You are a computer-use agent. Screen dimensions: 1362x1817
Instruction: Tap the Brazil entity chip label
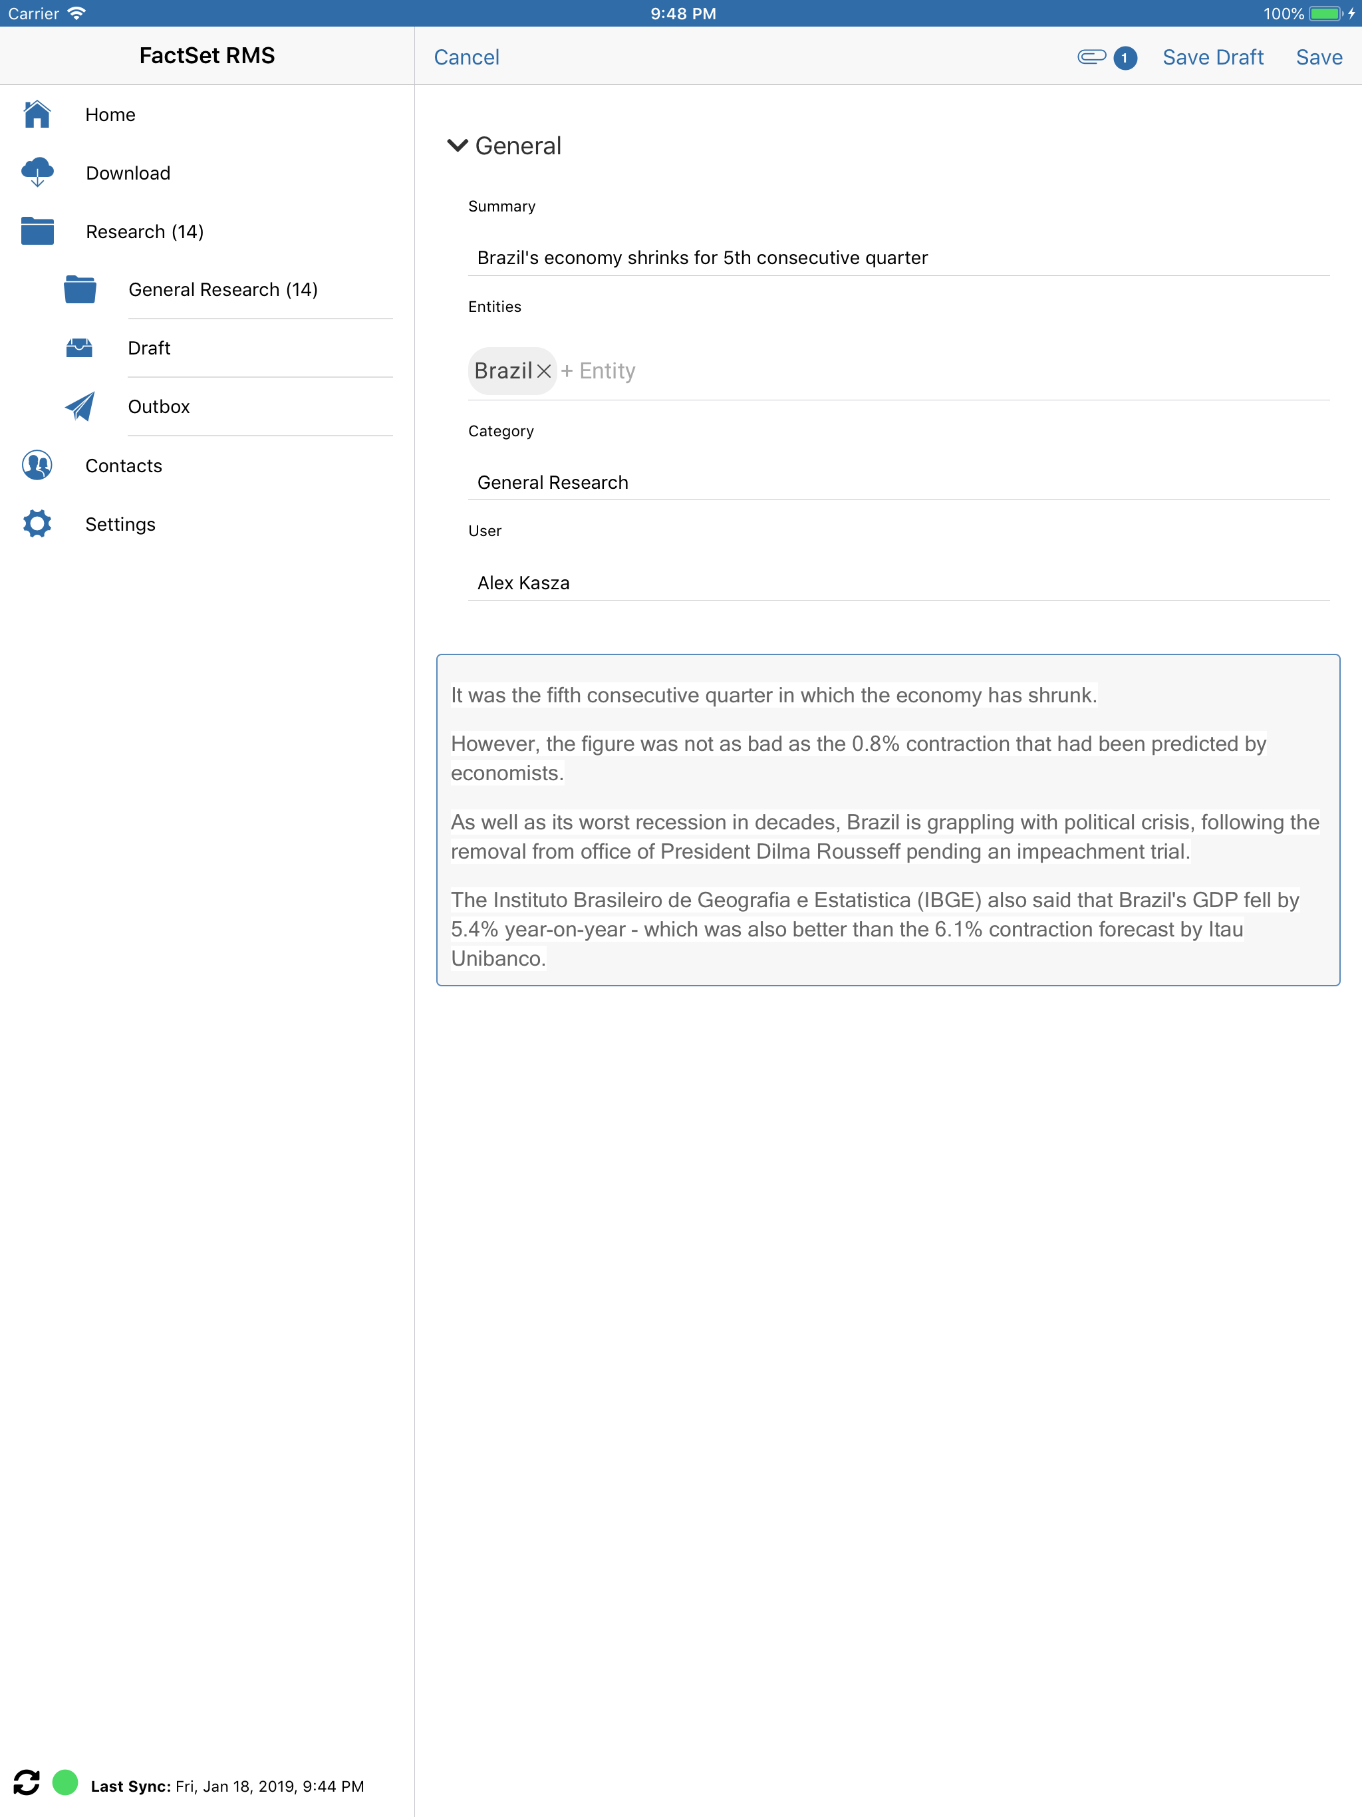tap(503, 370)
